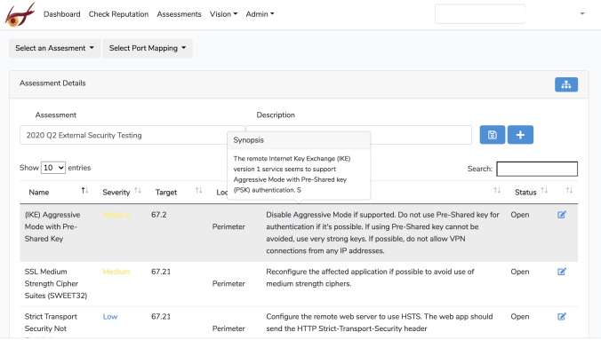Image resolution: width=601 pixels, height=340 pixels.
Task: Open the Assessments page link
Action: 179,14
